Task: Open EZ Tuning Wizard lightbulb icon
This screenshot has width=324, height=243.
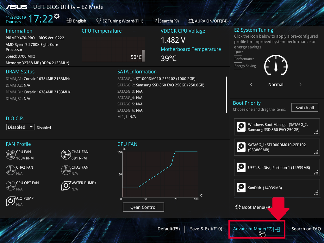Action: (x=99, y=21)
